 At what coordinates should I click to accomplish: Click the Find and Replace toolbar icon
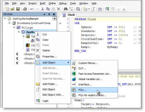71,9
